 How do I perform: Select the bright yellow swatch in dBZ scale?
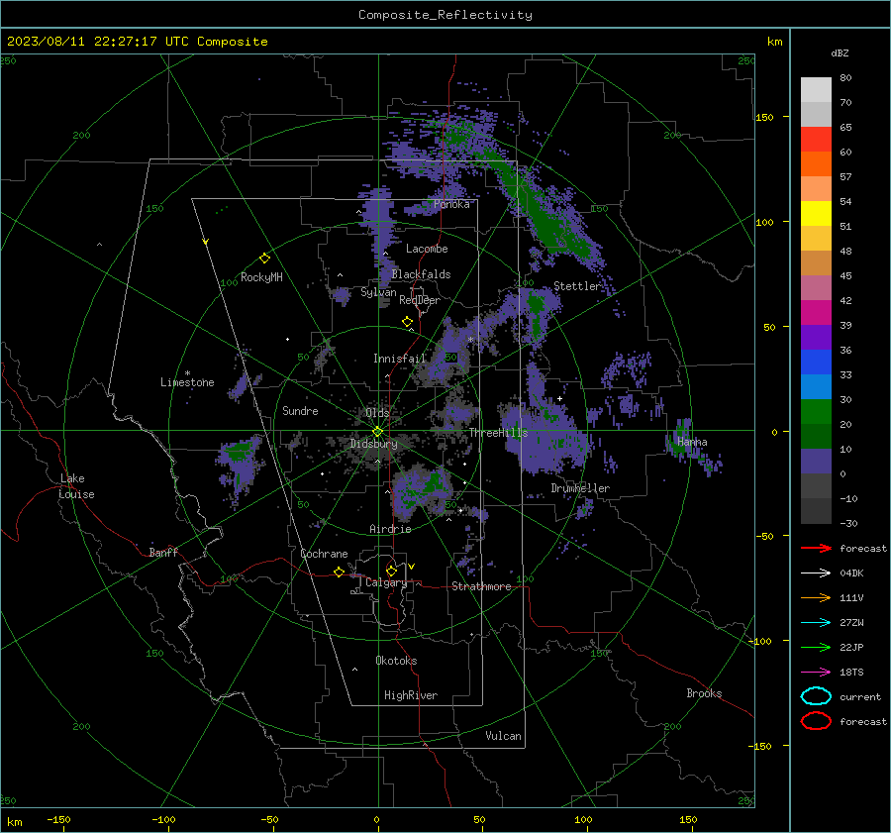click(x=816, y=214)
